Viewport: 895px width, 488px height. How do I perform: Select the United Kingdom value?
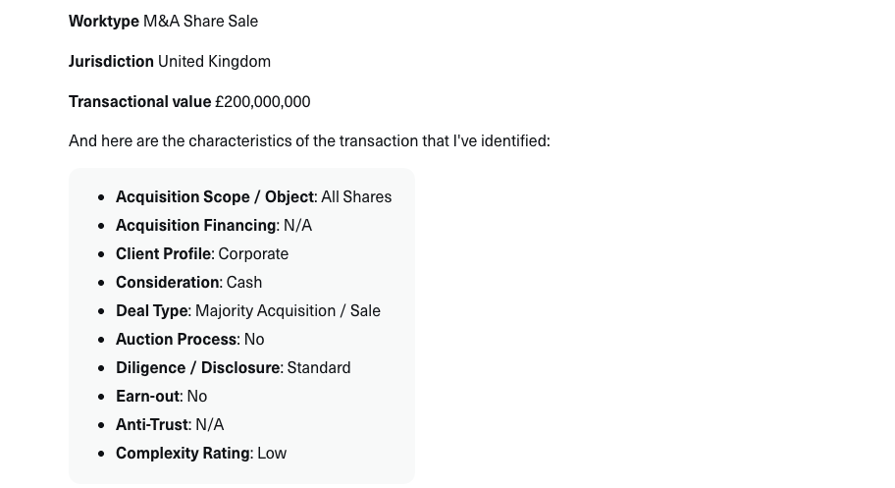click(214, 61)
